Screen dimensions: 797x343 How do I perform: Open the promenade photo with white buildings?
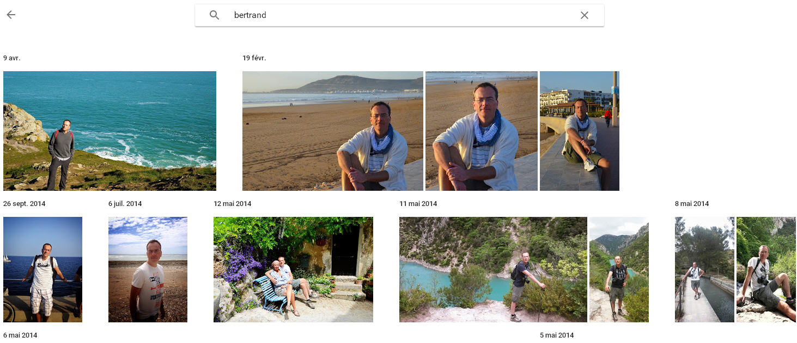point(579,131)
